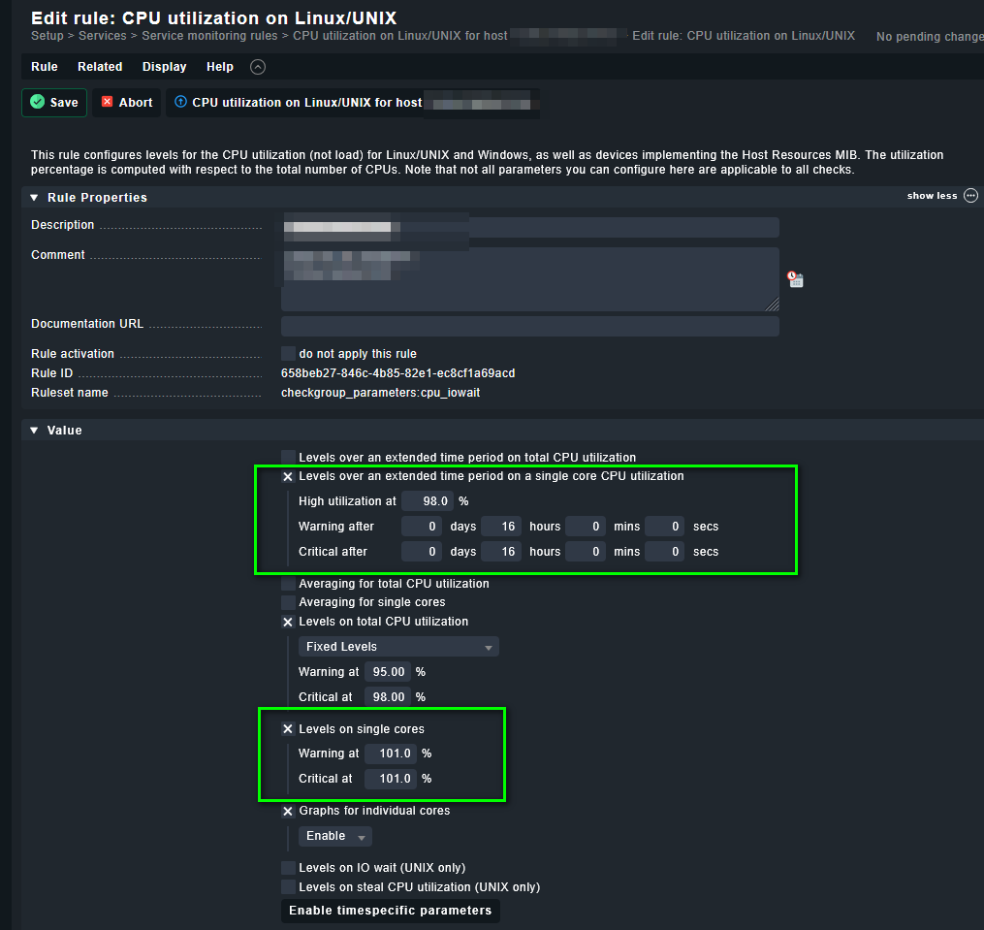Screen dimensions: 984x930
Task: Tick Averaging for total CPU utilization
Action: point(288,584)
